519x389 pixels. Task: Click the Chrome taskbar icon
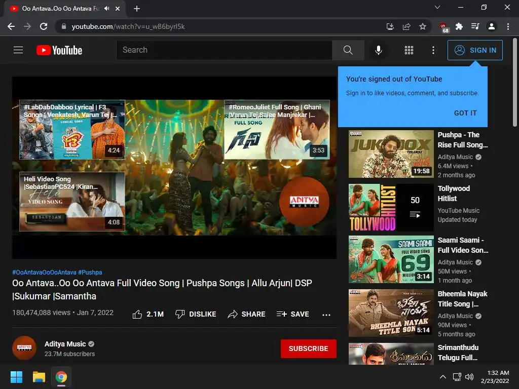click(x=61, y=377)
